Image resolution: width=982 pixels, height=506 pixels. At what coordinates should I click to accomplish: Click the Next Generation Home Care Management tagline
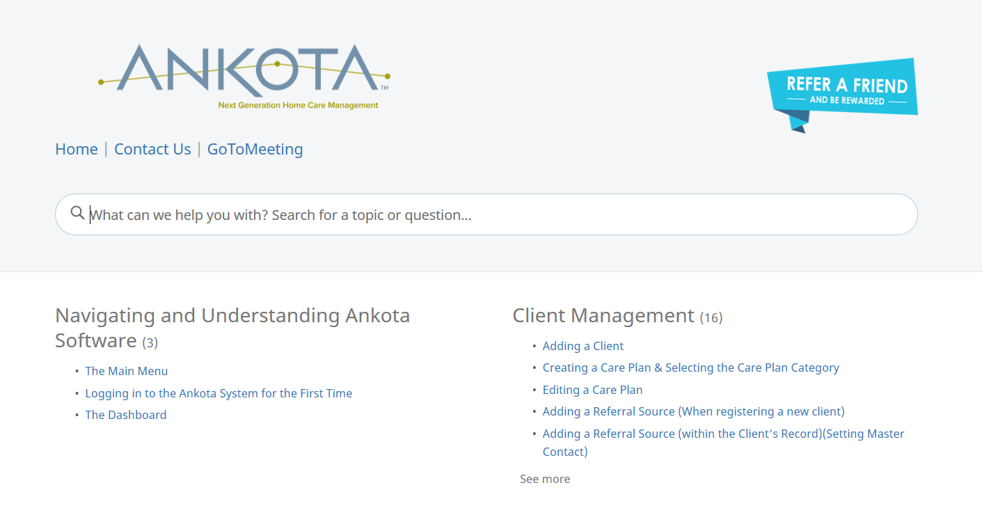[x=299, y=105]
